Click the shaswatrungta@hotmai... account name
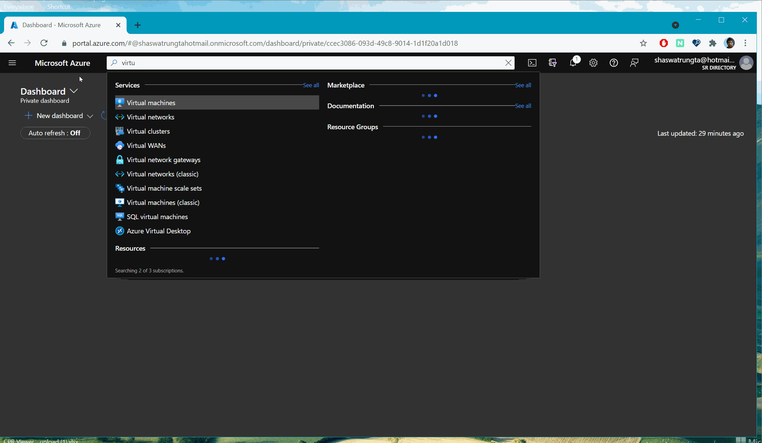The image size is (762, 443). pos(694,60)
